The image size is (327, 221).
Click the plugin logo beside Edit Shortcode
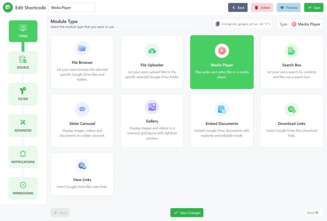point(8,8)
